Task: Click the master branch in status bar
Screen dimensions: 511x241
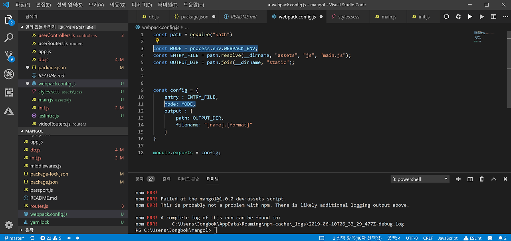Action: click(14, 238)
